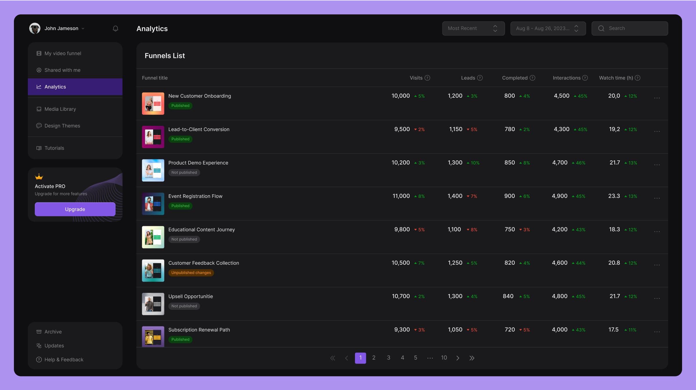The width and height of the screenshot is (696, 390).
Task: Jump to last page double-arrow icon
Action: pyautogui.click(x=472, y=358)
